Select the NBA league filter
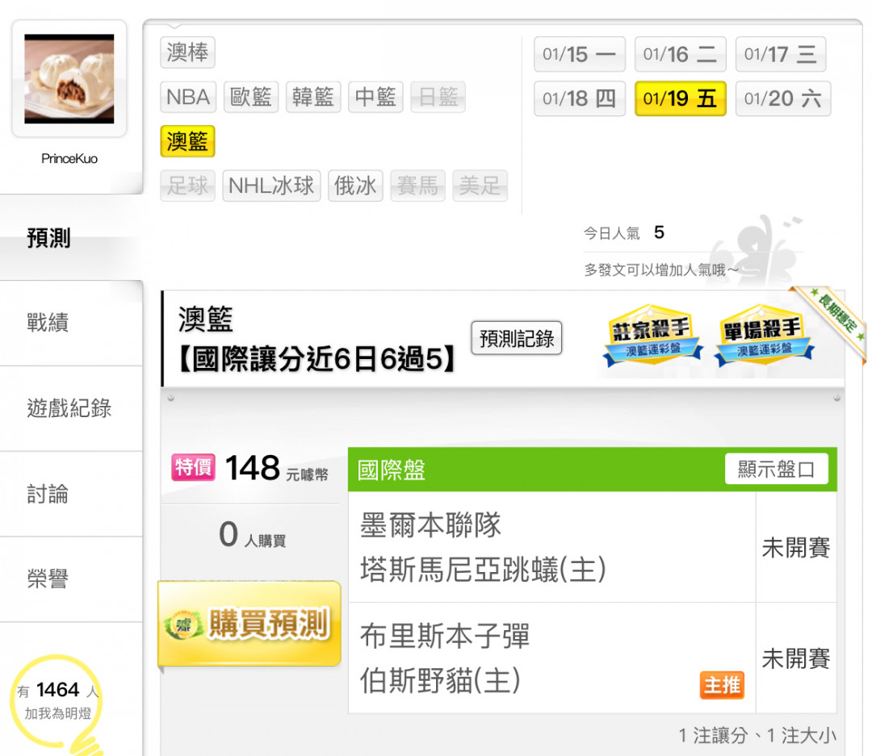The height and width of the screenshot is (756, 872). [x=188, y=97]
